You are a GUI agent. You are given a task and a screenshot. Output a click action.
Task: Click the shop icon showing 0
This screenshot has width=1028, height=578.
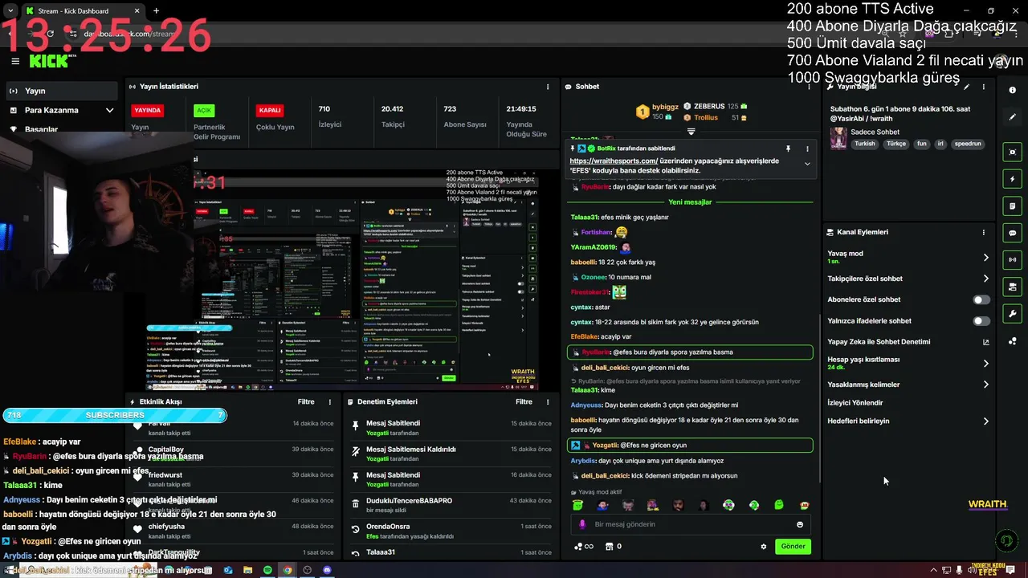point(614,547)
